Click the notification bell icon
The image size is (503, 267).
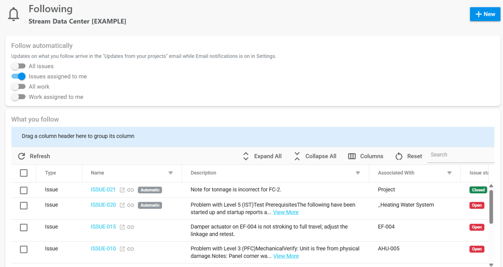point(14,14)
